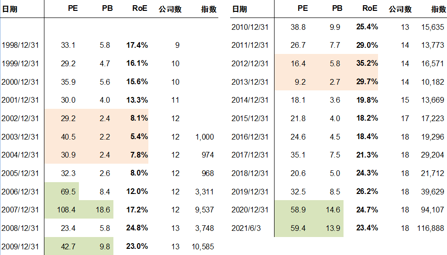Click the index value 1,000 for 2003
This screenshot has height=255, width=447.
(x=204, y=137)
